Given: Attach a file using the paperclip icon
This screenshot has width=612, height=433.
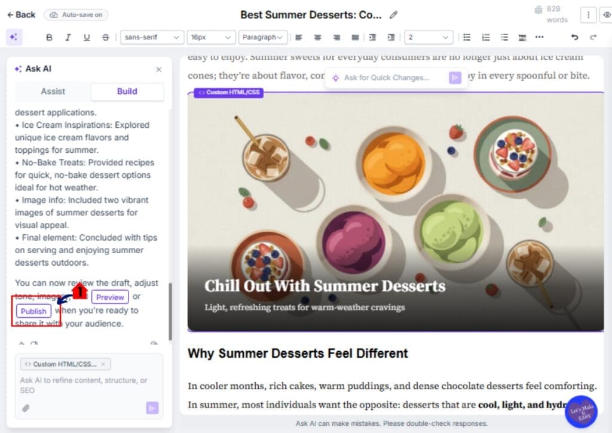Looking at the screenshot, I should [25, 409].
